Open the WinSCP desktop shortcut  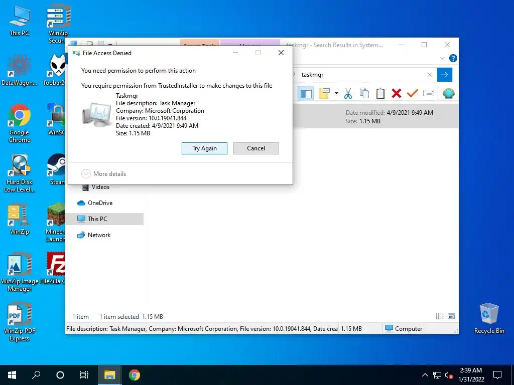(x=56, y=119)
